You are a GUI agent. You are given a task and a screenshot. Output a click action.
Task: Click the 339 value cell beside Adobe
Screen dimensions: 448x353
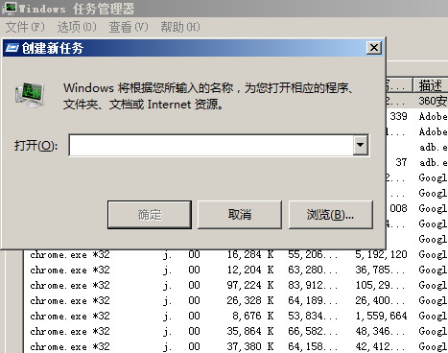398,116
